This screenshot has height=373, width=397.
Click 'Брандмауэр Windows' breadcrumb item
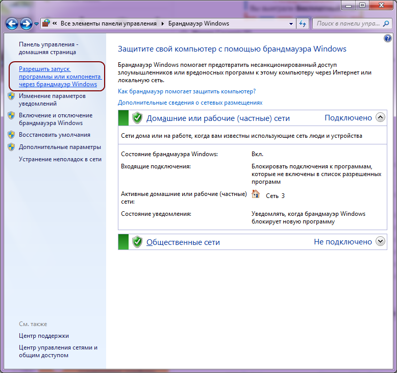pos(198,23)
